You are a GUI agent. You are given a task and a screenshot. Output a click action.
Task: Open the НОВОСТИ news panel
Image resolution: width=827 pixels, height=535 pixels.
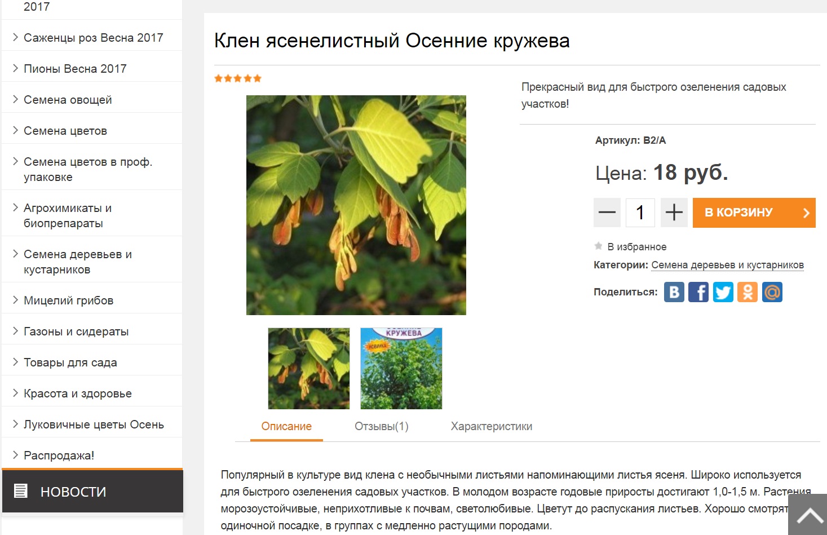point(92,492)
